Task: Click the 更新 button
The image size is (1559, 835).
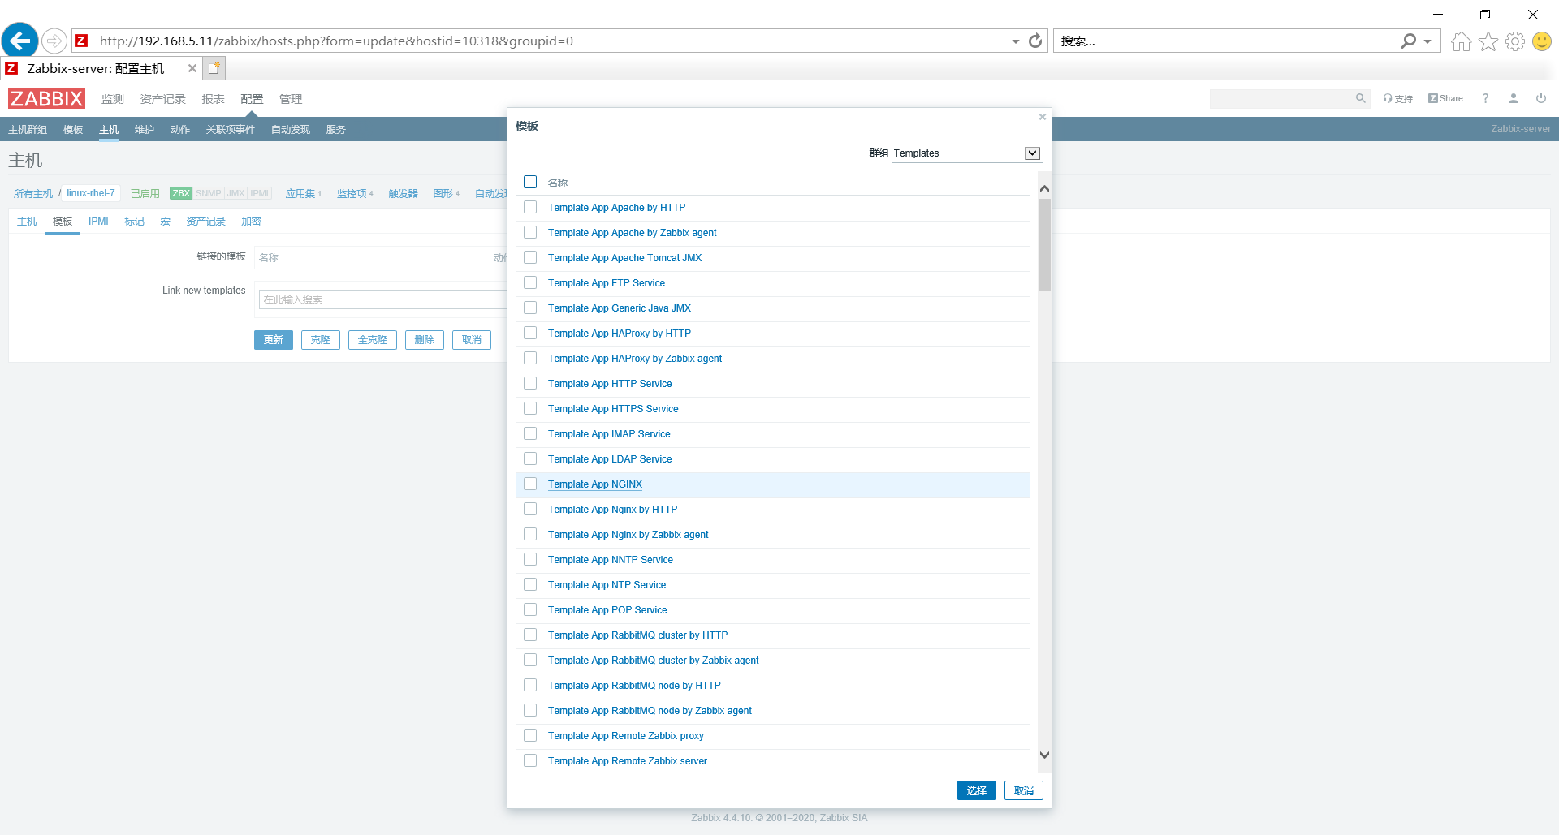Action: pyautogui.click(x=273, y=340)
